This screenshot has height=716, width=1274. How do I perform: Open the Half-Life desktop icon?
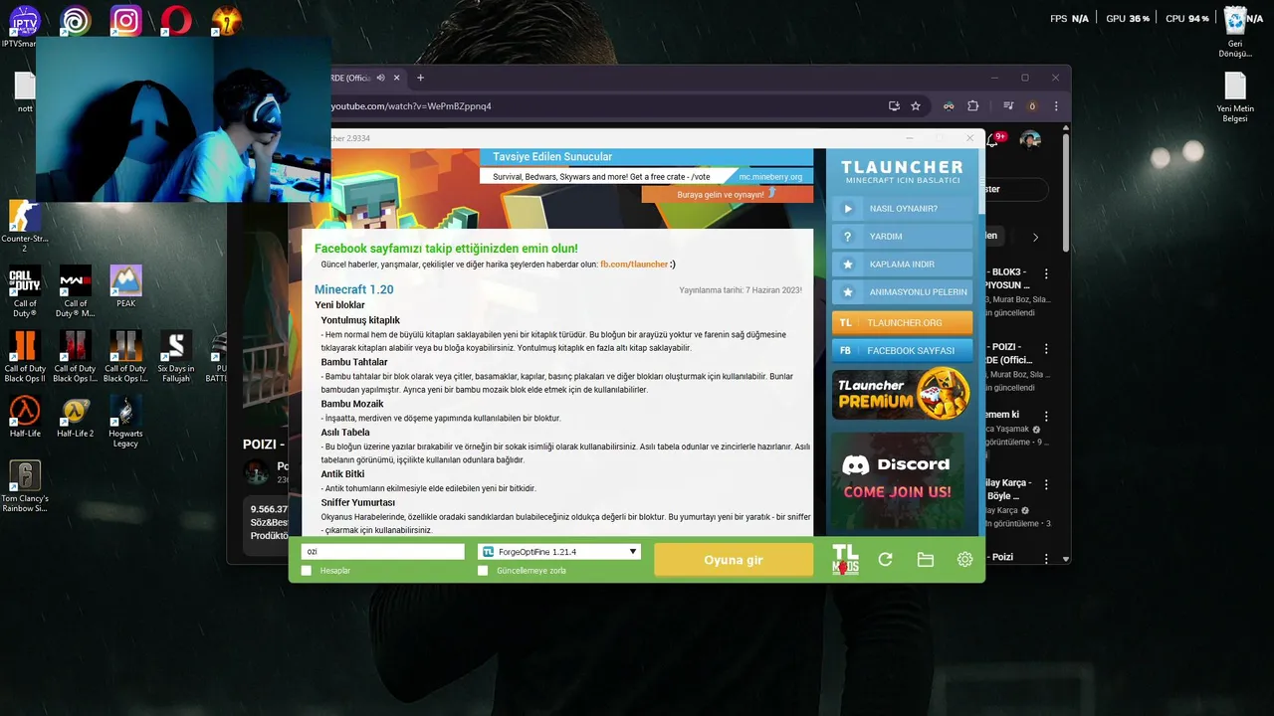click(25, 417)
